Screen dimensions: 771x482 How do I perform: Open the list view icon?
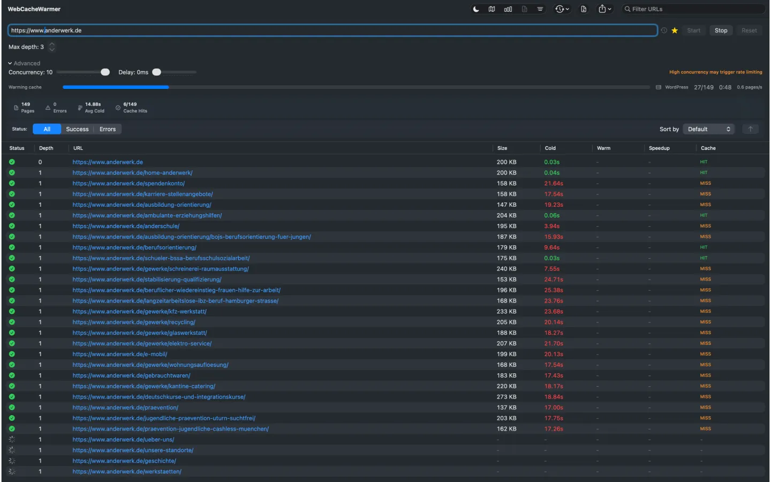pos(540,9)
